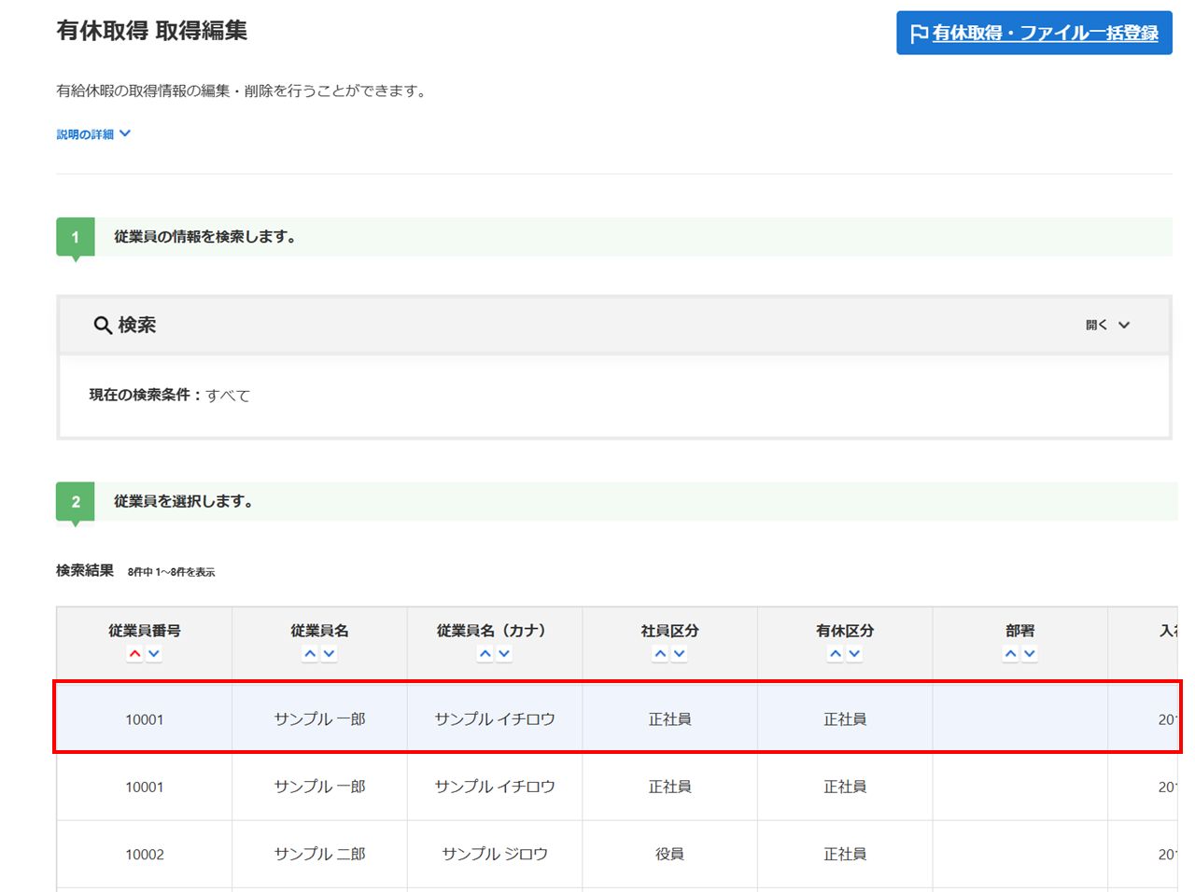Sort 従業員名 column ascending
Screen dimensions: 1195x892
[310, 654]
